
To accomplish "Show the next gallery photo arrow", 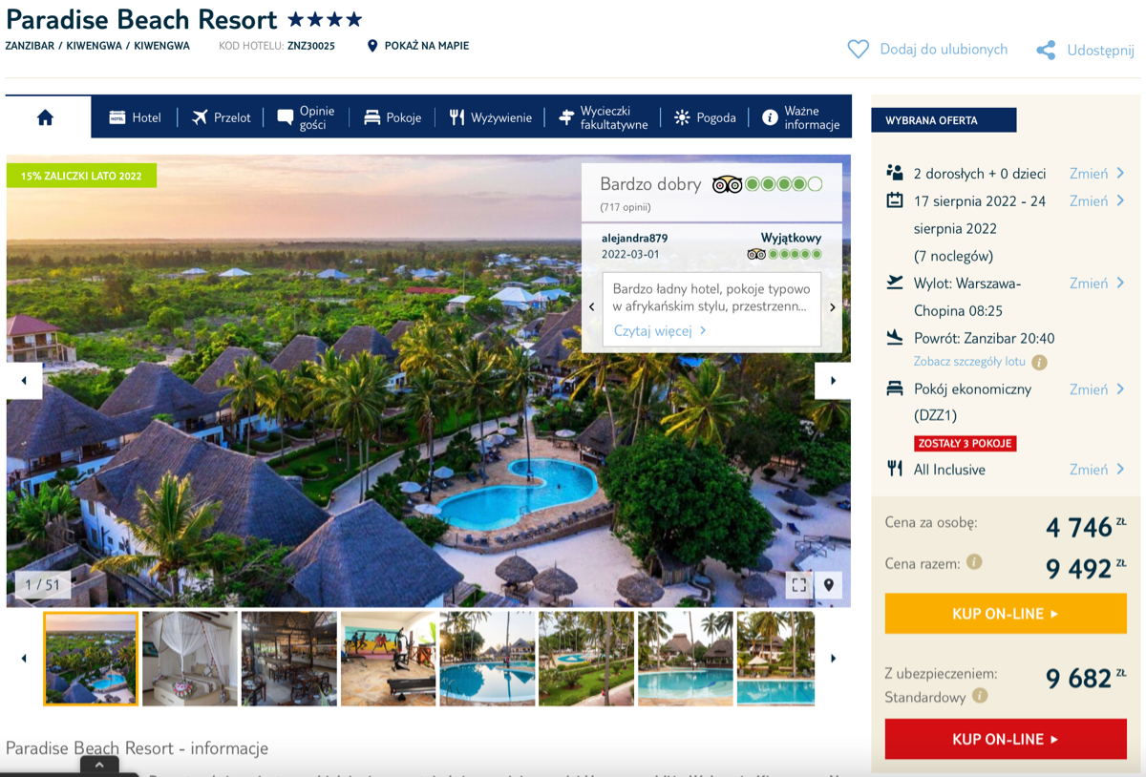I will (x=833, y=381).
